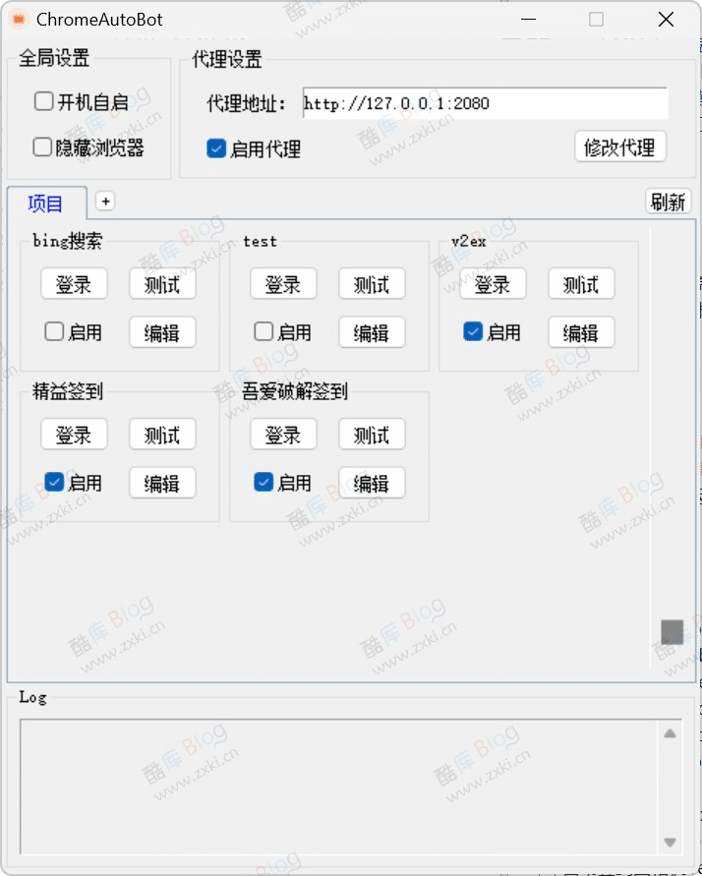Enable the bing搜索 project checkbox
702x876 pixels.
coord(54,331)
